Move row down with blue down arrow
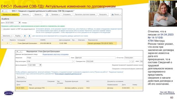Viewport: 177px width, 99px height. click(29, 36)
